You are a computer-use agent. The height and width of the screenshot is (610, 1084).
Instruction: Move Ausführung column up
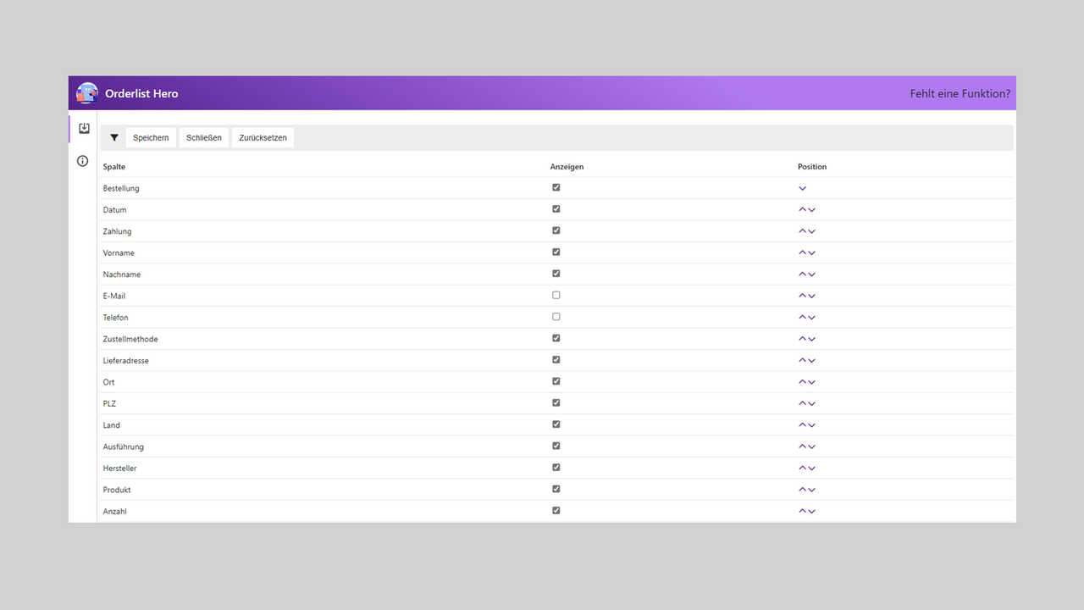803,447
